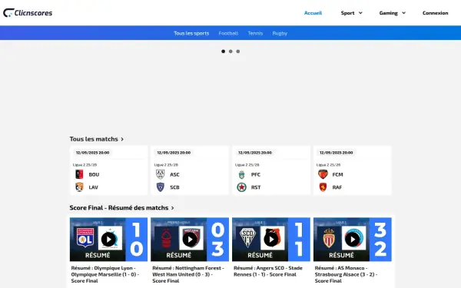Image resolution: width=461 pixels, height=288 pixels.
Task: Select the first carousel dot
Action: coord(223,51)
